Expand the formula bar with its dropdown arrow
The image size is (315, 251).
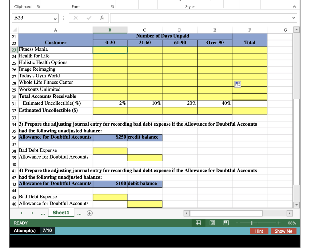click(293, 18)
